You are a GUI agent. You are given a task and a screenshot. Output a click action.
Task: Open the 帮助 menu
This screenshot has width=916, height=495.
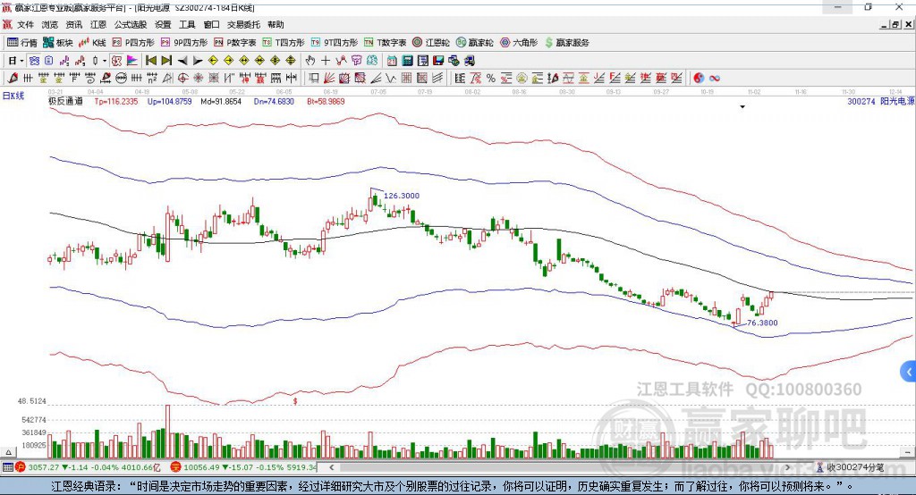[x=276, y=24]
